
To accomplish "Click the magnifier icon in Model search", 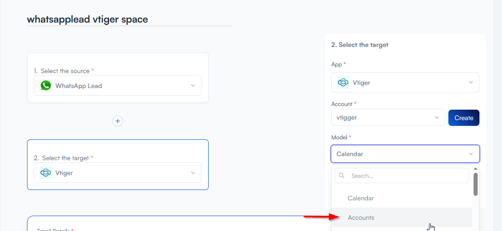I will pyautogui.click(x=342, y=176).
